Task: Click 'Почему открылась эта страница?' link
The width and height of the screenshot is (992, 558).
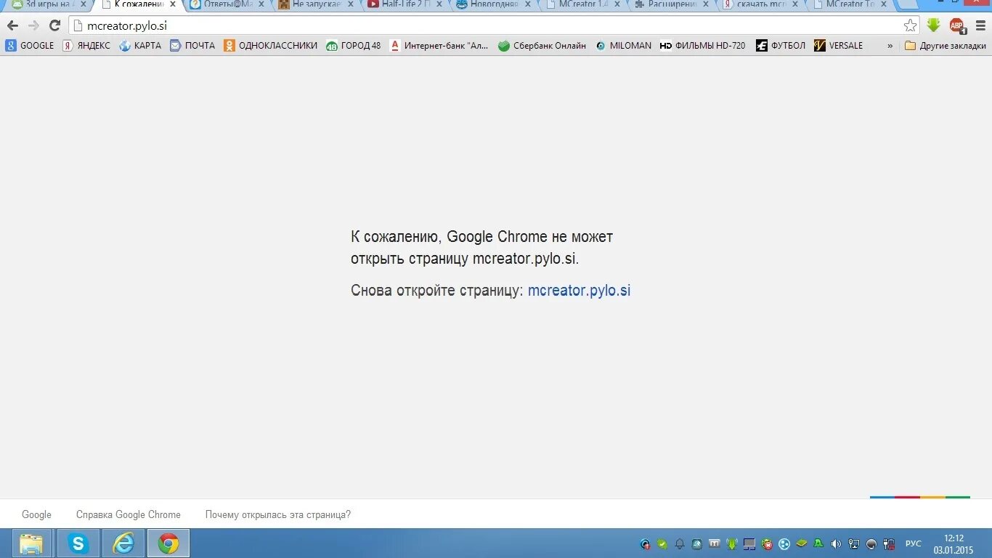Action: pos(278,514)
